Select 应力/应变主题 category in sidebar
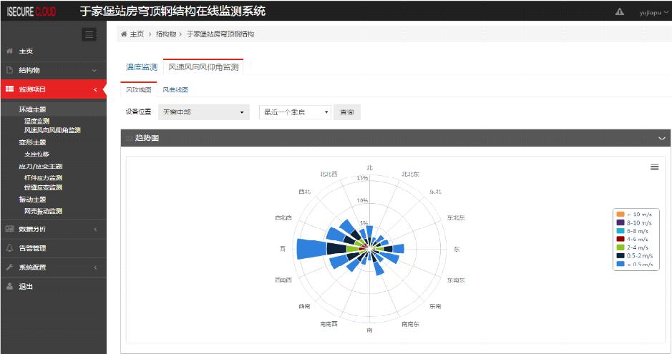Screen dimensions: 672x354 click(41, 166)
